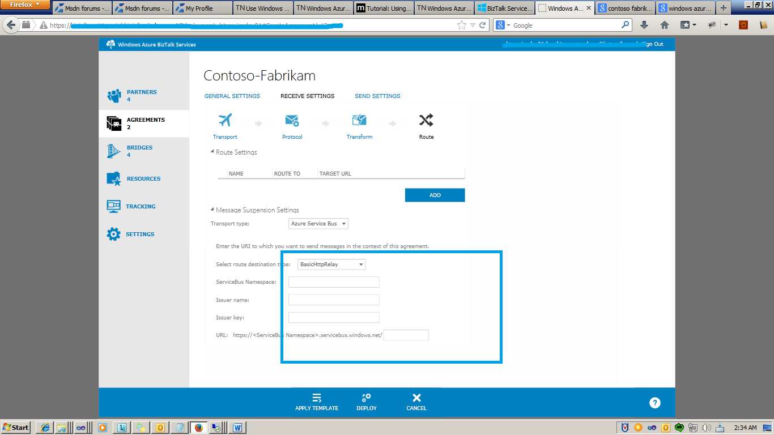Switch to the Send Settings tab
774x435 pixels.
tap(377, 96)
